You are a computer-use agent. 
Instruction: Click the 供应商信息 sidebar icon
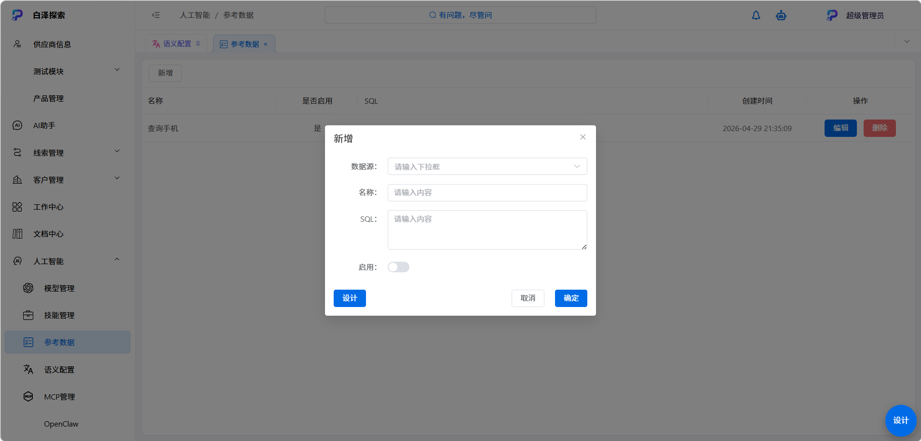click(x=17, y=44)
